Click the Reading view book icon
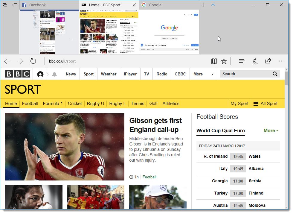 tap(214, 61)
